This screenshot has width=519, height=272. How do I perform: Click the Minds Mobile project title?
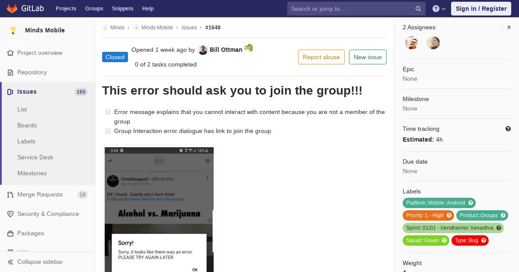[x=45, y=30]
